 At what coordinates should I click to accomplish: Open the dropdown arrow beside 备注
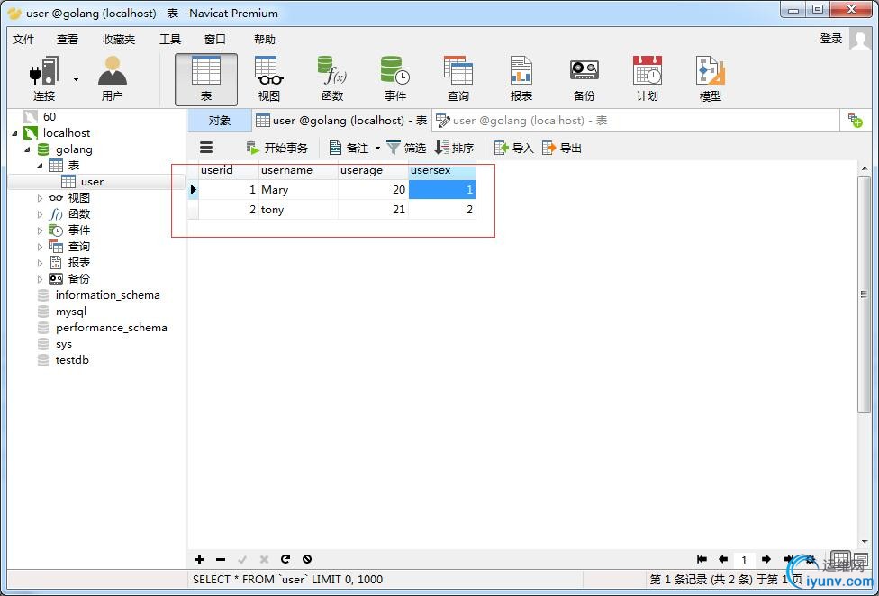[x=377, y=149]
